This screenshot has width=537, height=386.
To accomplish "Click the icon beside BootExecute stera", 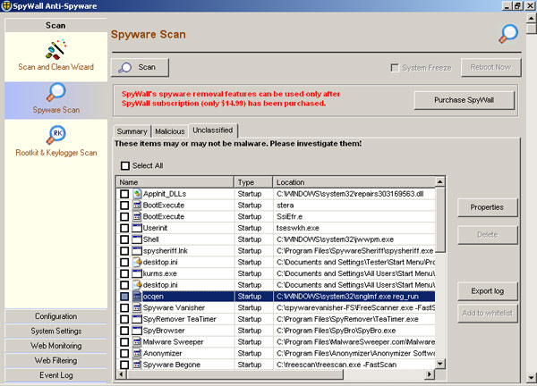I will [x=137, y=206].
